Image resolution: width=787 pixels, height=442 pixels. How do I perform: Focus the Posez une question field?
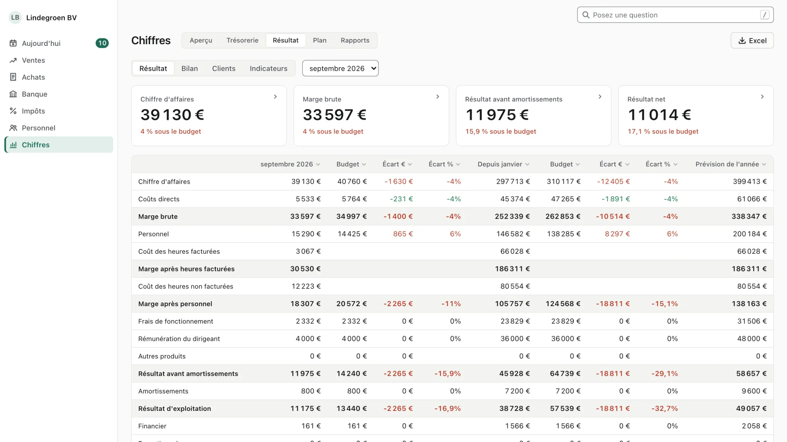(675, 15)
